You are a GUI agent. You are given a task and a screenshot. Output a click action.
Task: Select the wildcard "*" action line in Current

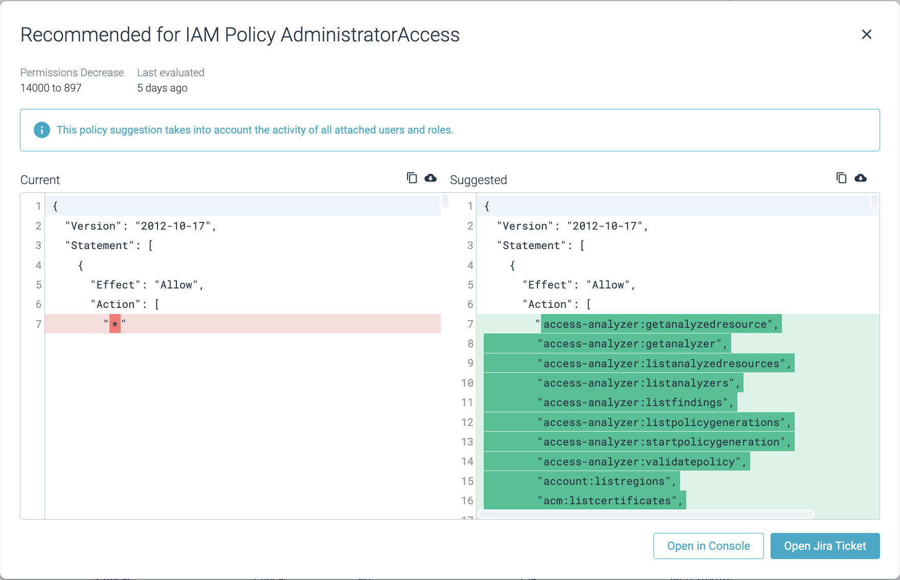click(x=243, y=324)
